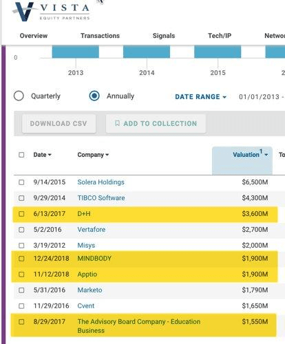
Task: Click the $2,000M valuation cell
Action: [255, 246]
